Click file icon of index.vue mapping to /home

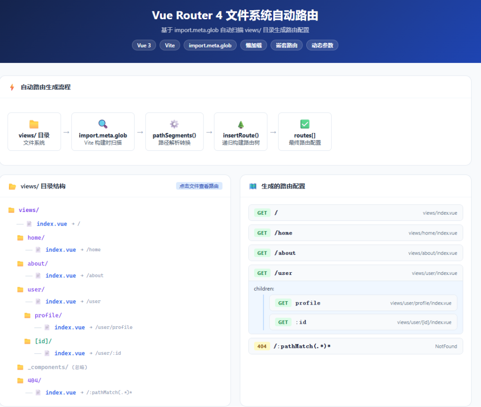click(x=38, y=250)
